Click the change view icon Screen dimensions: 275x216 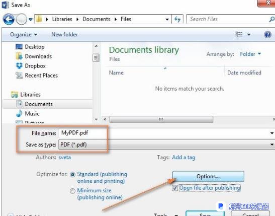(x=239, y=34)
